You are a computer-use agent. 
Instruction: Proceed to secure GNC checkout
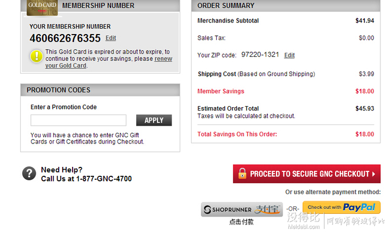(307, 174)
